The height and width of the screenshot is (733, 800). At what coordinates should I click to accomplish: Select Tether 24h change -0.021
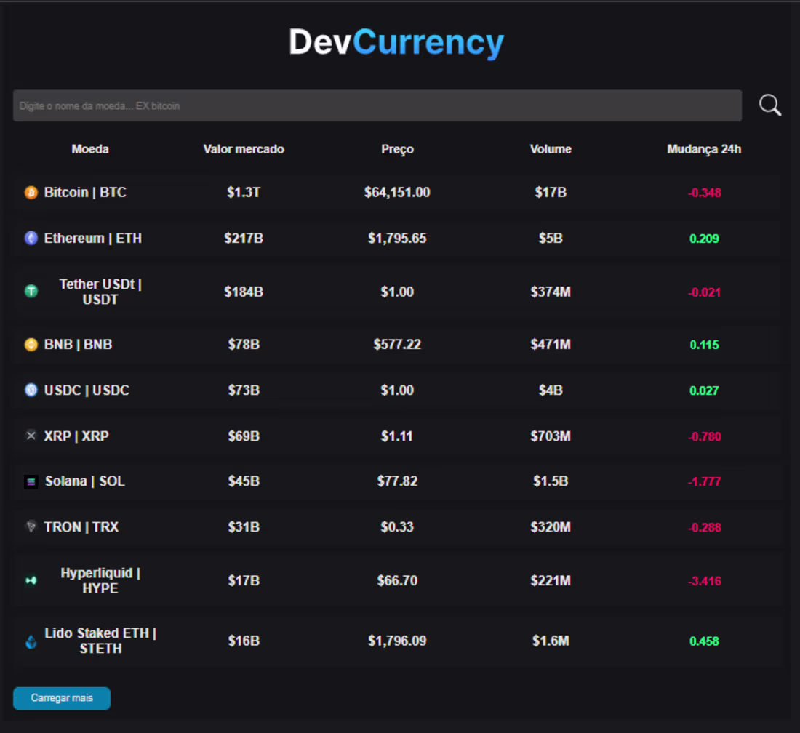click(705, 292)
